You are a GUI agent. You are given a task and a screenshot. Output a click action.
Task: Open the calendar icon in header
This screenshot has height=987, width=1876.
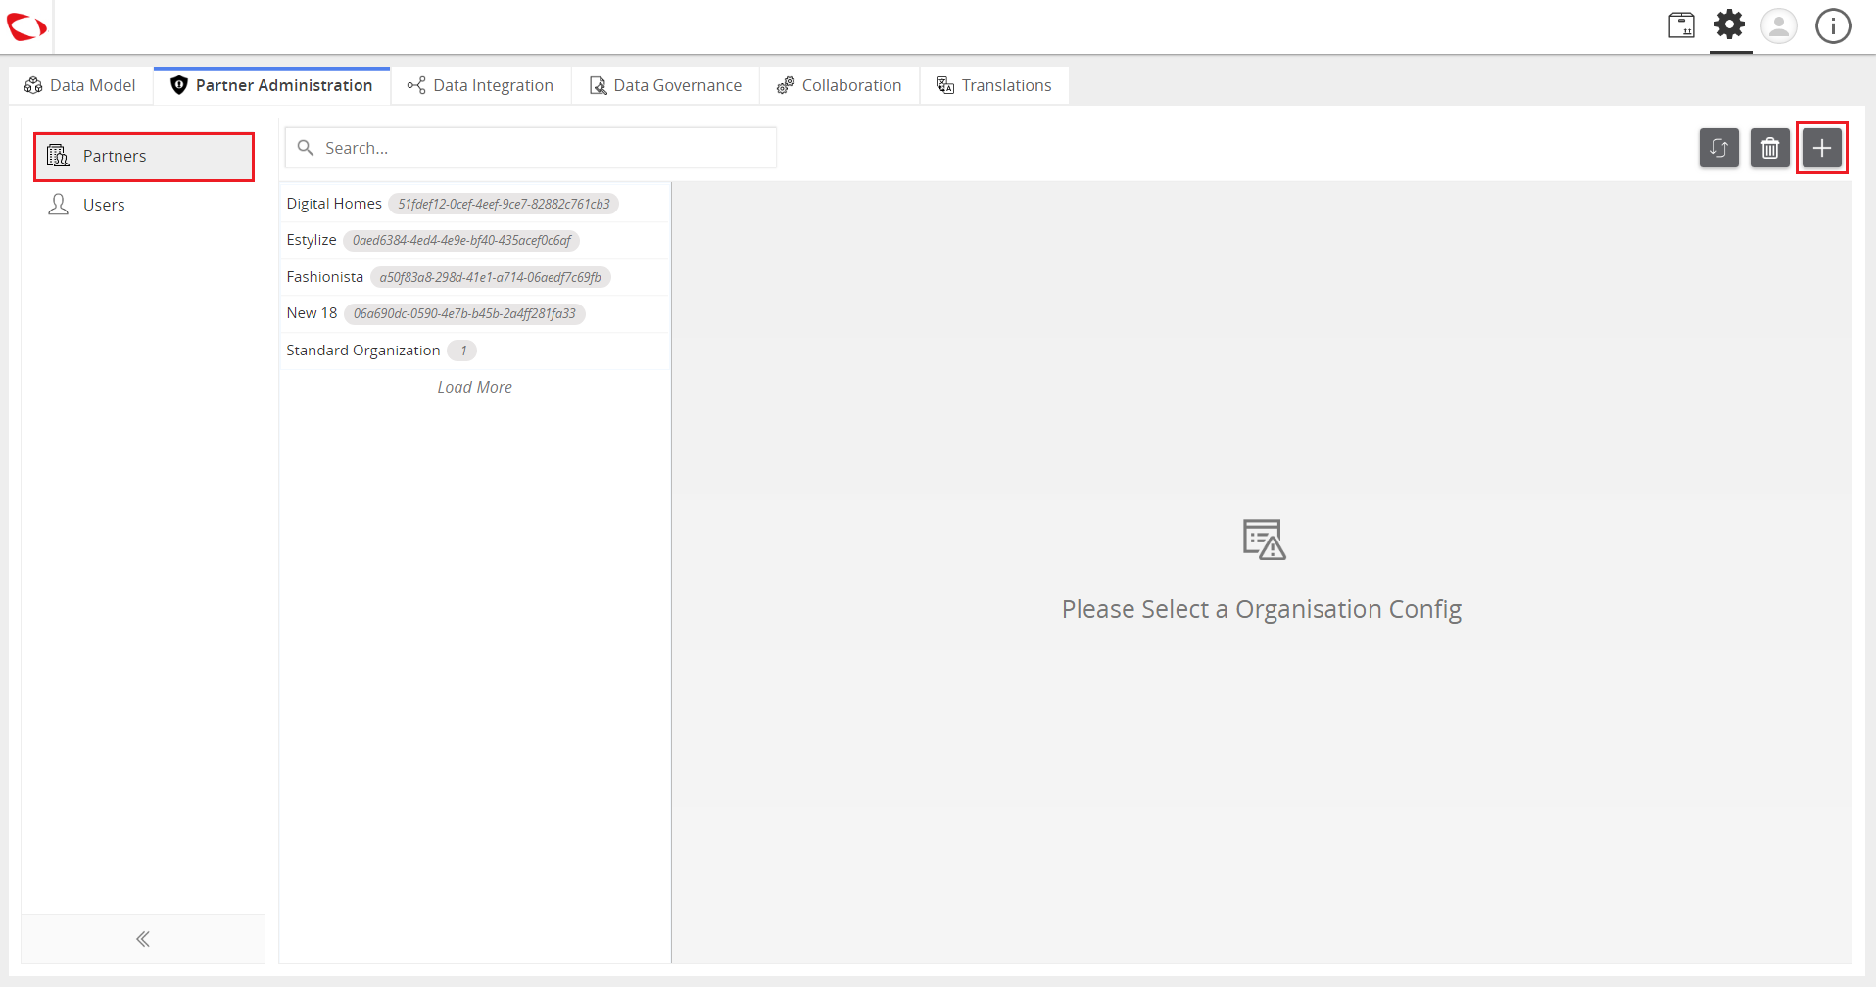click(1681, 25)
